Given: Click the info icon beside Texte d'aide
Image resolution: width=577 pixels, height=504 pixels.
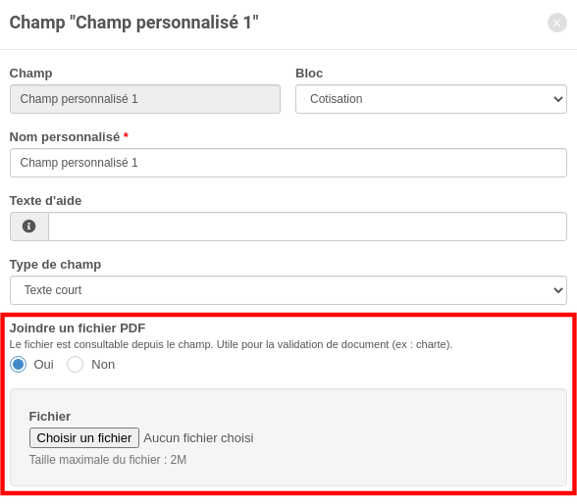Looking at the screenshot, I should pos(29,227).
